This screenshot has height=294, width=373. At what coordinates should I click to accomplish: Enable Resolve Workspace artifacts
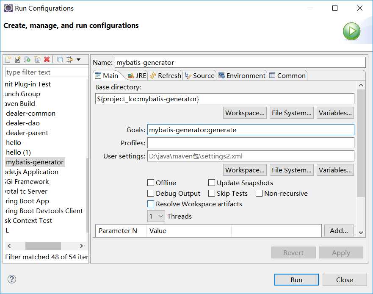[151, 204]
